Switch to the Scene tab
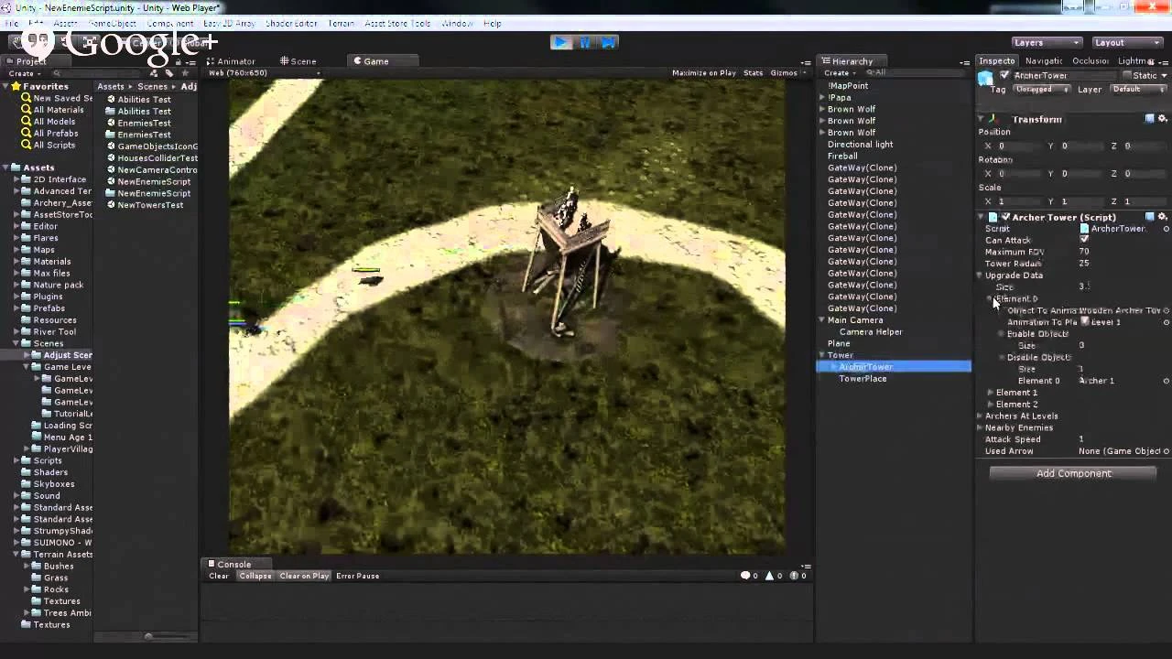Viewport: 1172px width, 659px height. (298, 61)
